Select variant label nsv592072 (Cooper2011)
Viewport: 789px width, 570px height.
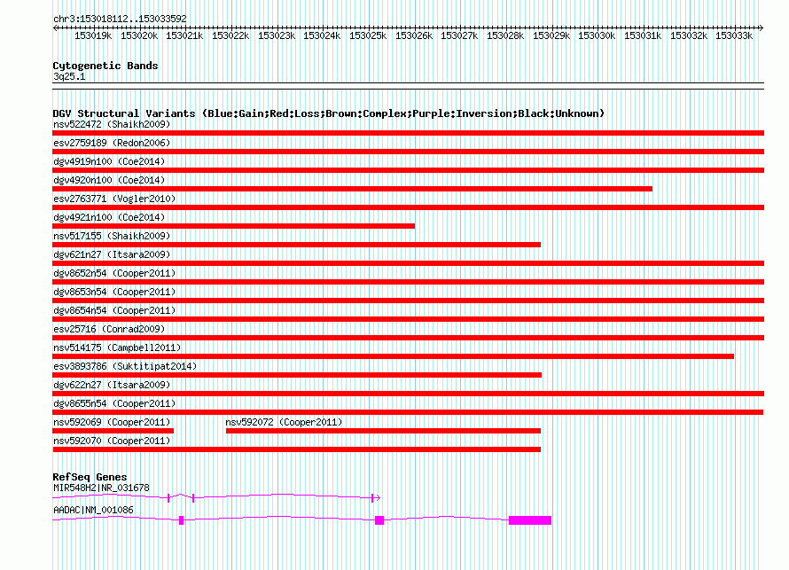click(x=284, y=422)
